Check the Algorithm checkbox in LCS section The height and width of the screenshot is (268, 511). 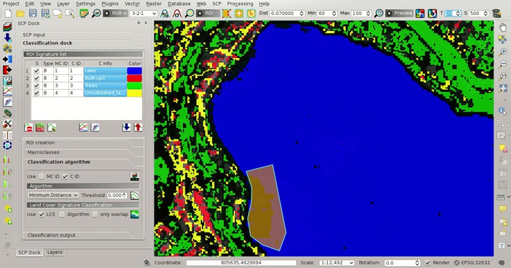pyautogui.click(x=62, y=214)
